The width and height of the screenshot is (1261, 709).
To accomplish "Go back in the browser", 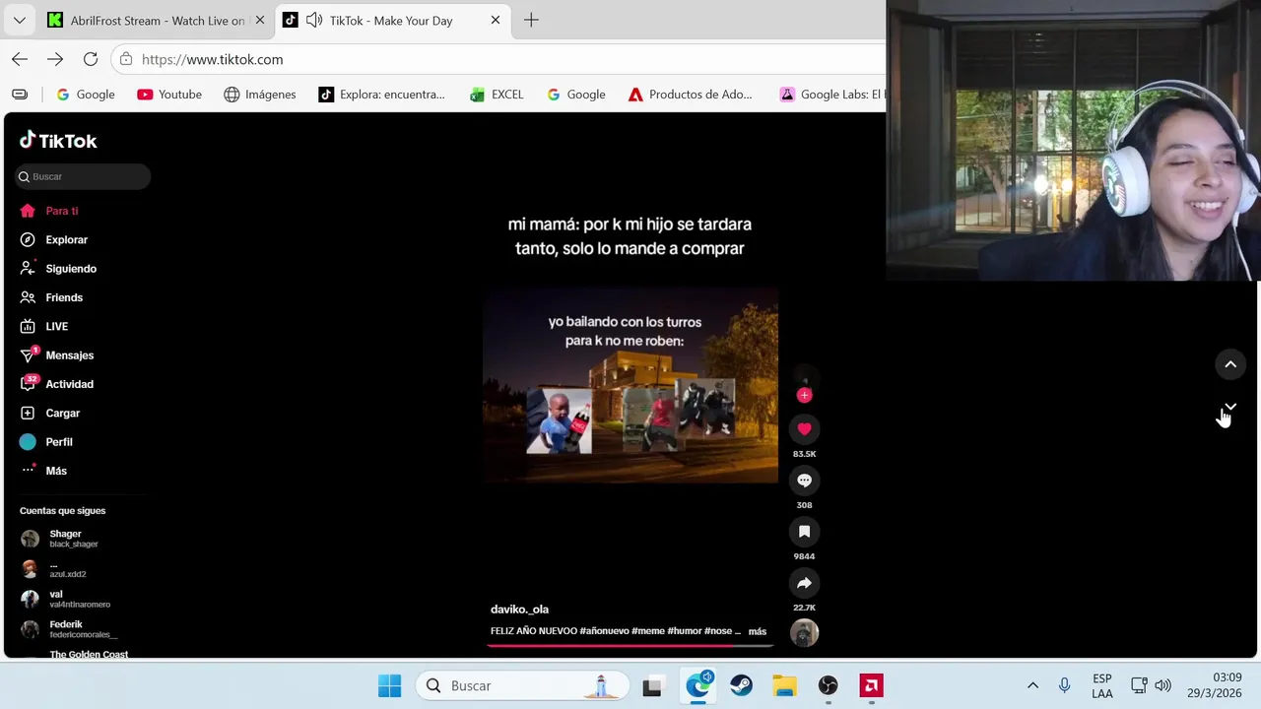I will coord(20,59).
